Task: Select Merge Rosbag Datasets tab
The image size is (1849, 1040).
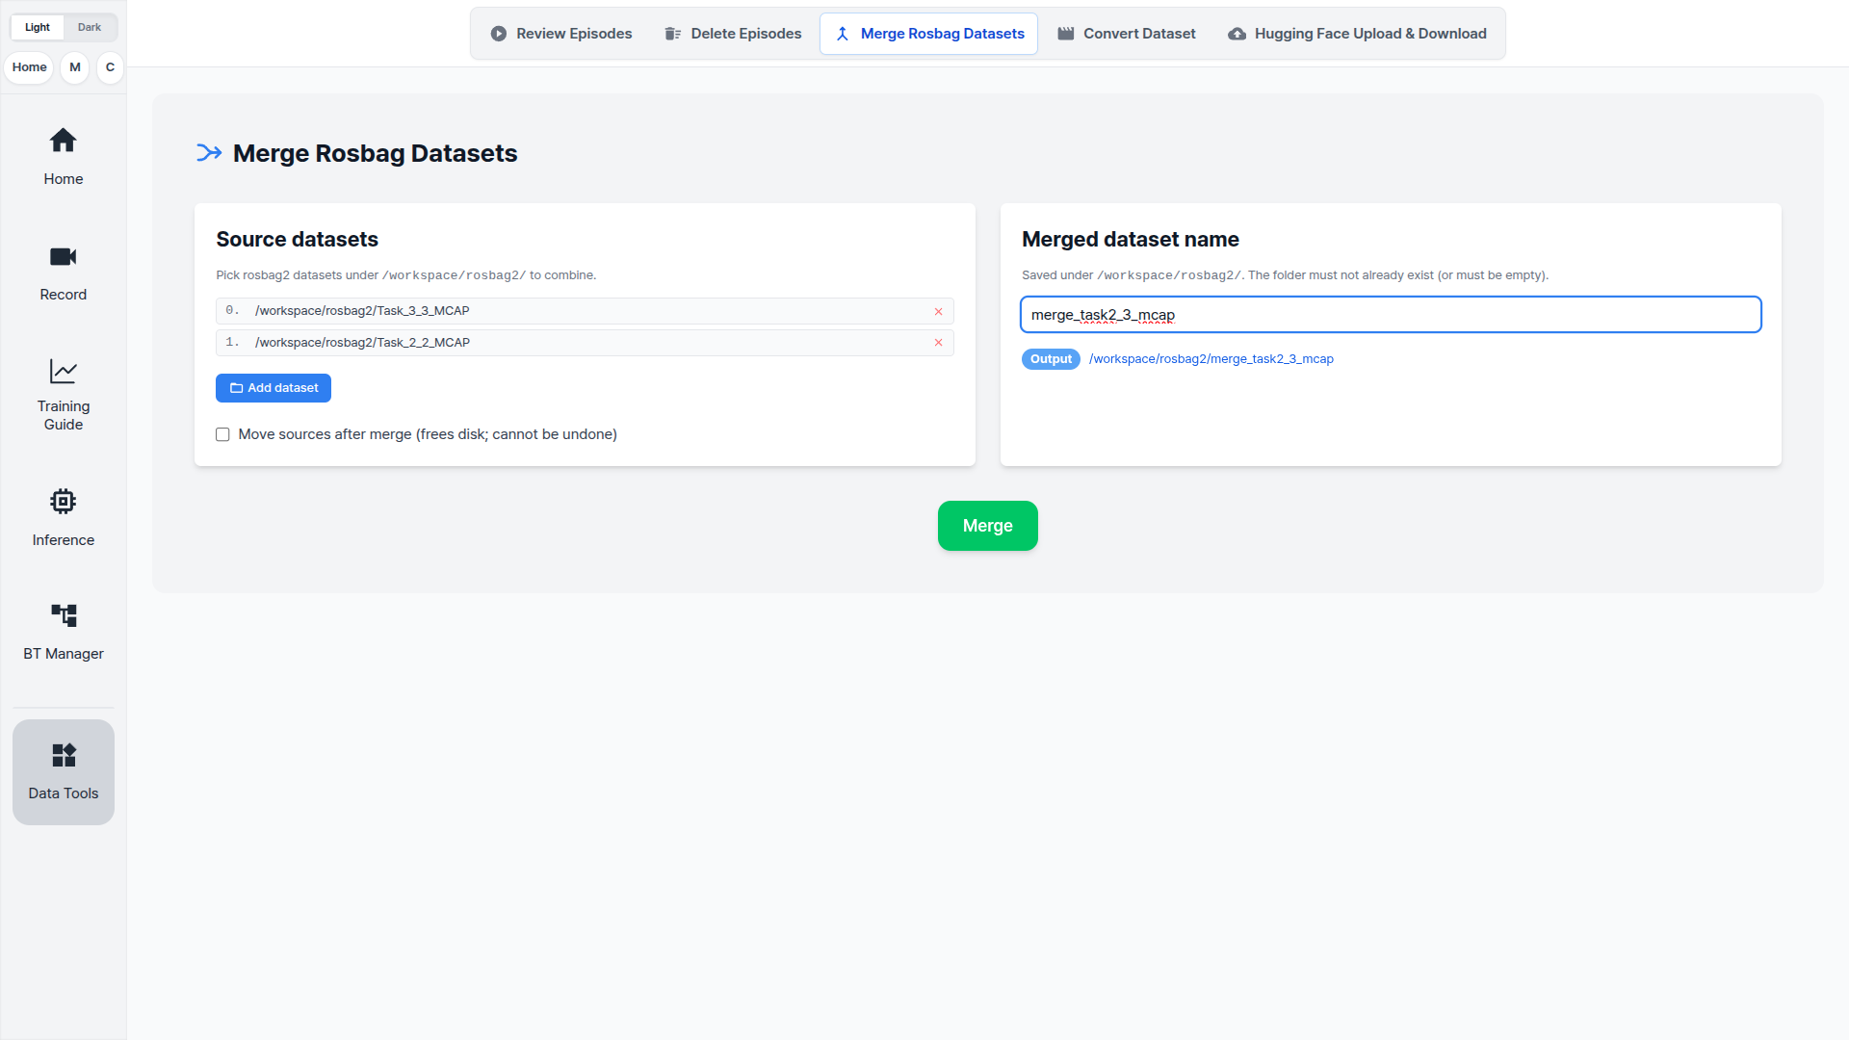Action: click(929, 34)
